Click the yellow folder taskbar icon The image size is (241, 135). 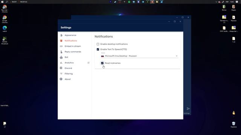(x=157, y=2)
